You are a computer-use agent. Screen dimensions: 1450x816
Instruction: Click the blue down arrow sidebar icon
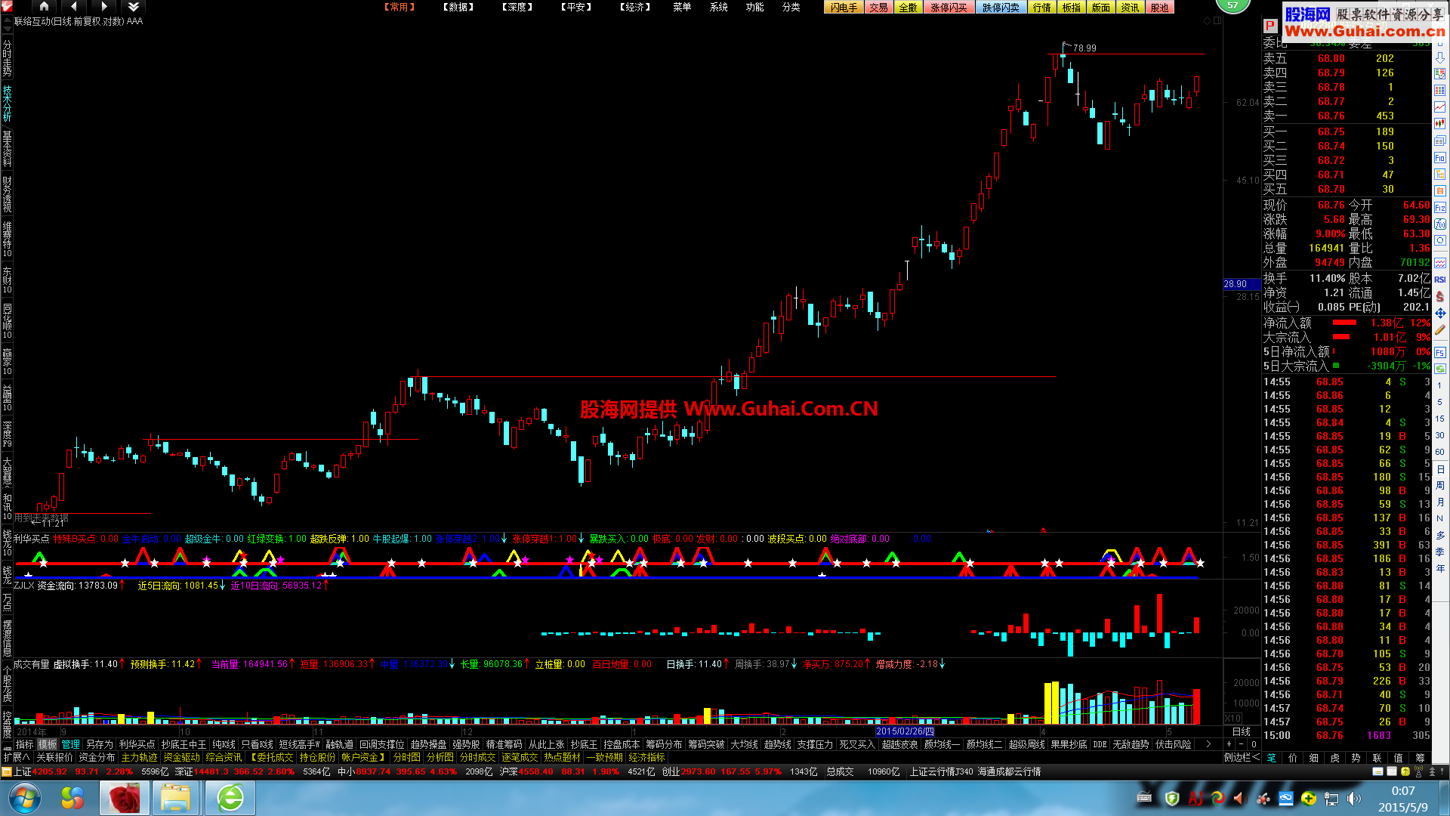(x=1440, y=57)
